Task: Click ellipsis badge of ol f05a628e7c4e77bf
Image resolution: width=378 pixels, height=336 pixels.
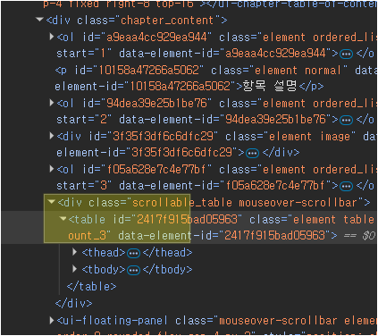Action: (x=346, y=187)
